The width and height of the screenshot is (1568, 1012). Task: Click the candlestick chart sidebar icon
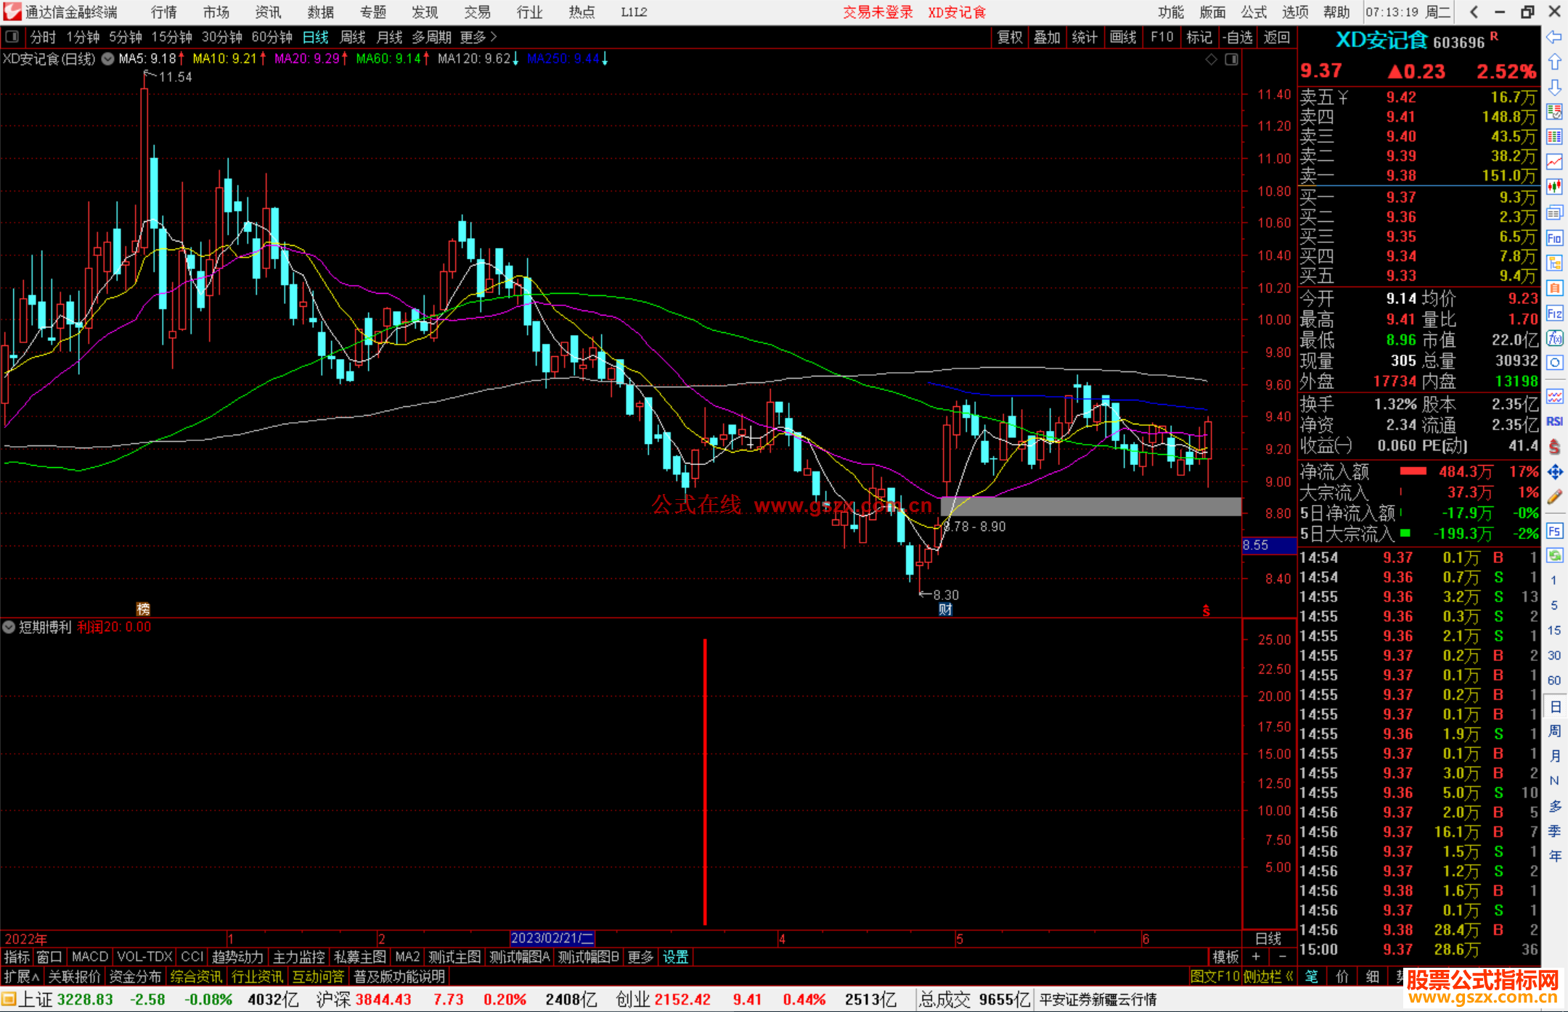coord(1554,186)
